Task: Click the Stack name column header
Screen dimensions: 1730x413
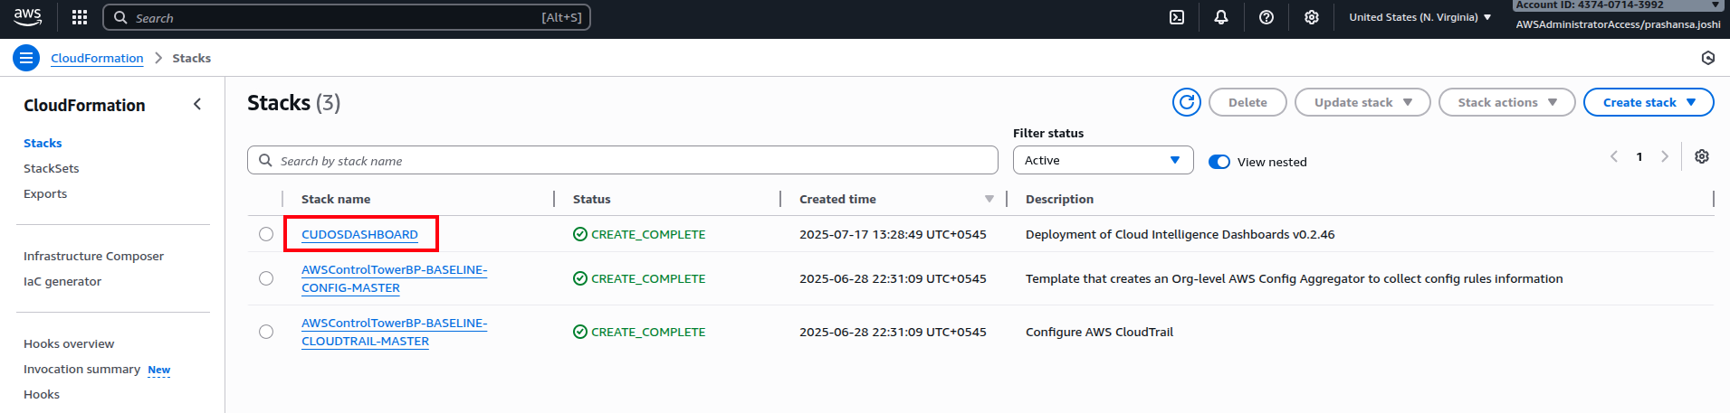Action: [336, 199]
